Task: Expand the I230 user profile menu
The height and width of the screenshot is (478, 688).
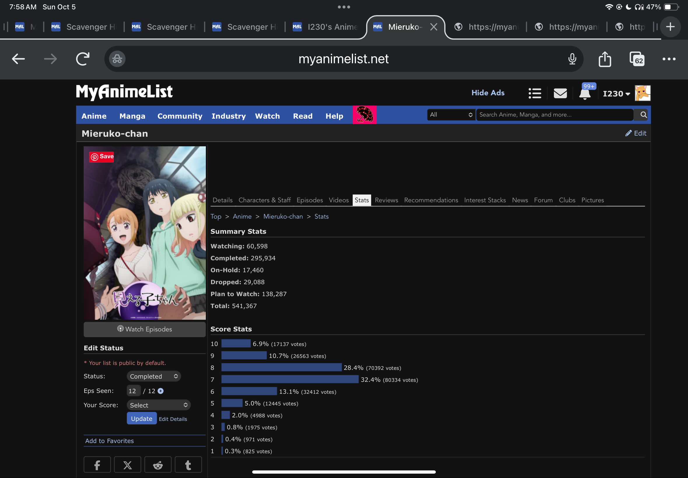Action: click(x=616, y=94)
